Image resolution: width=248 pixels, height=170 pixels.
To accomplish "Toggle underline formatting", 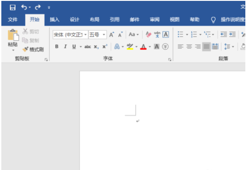I will click(74, 47).
